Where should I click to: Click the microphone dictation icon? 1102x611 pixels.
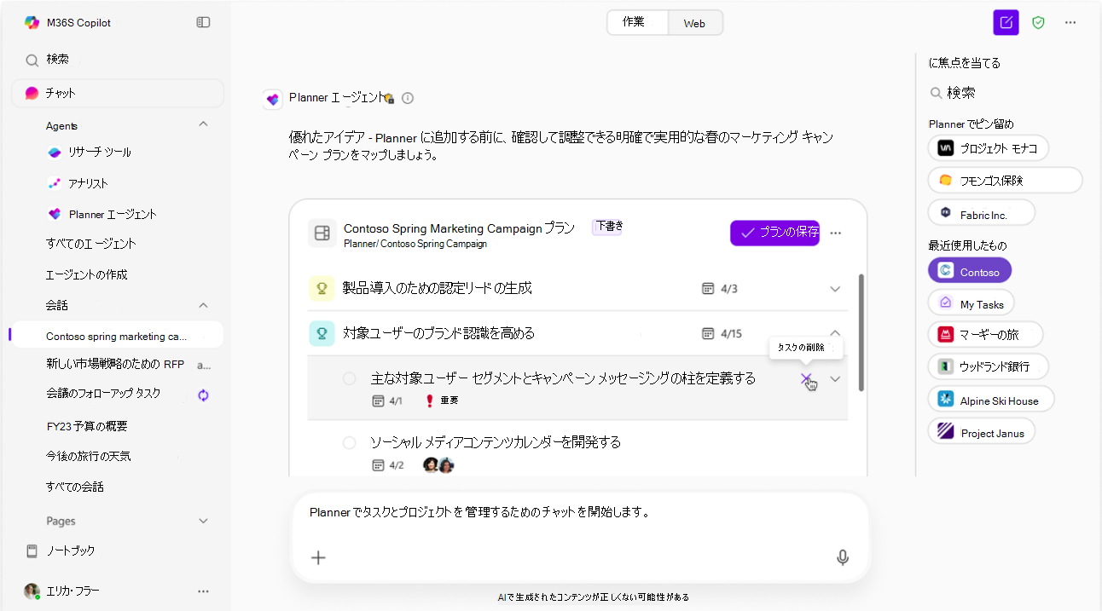click(x=843, y=557)
